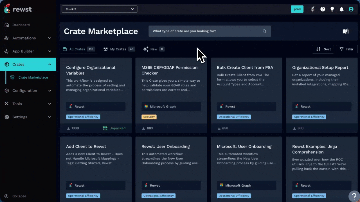The image size is (360, 202).
Task: Open the Dashboard page
Action: (x=21, y=25)
